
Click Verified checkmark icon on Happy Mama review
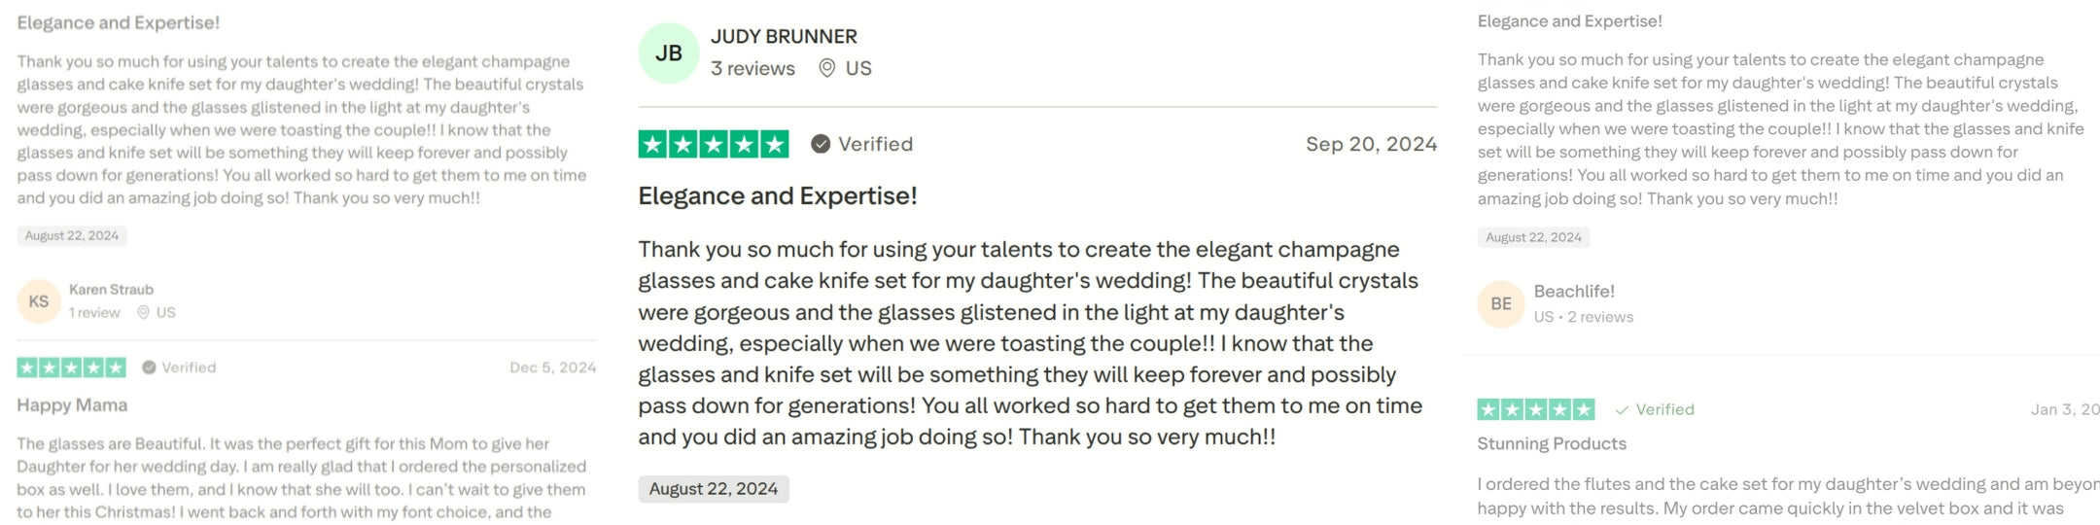coord(149,367)
